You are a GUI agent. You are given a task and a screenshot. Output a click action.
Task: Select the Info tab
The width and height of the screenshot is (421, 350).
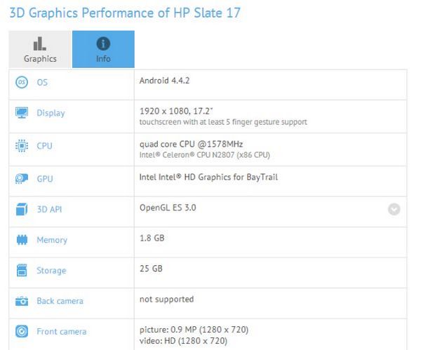coord(103,49)
